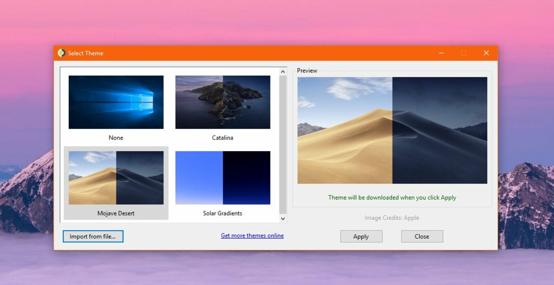Select the Mojave Desert theme
Image resolution: width=554 pixels, height=285 pixels.
pos(116,177)
